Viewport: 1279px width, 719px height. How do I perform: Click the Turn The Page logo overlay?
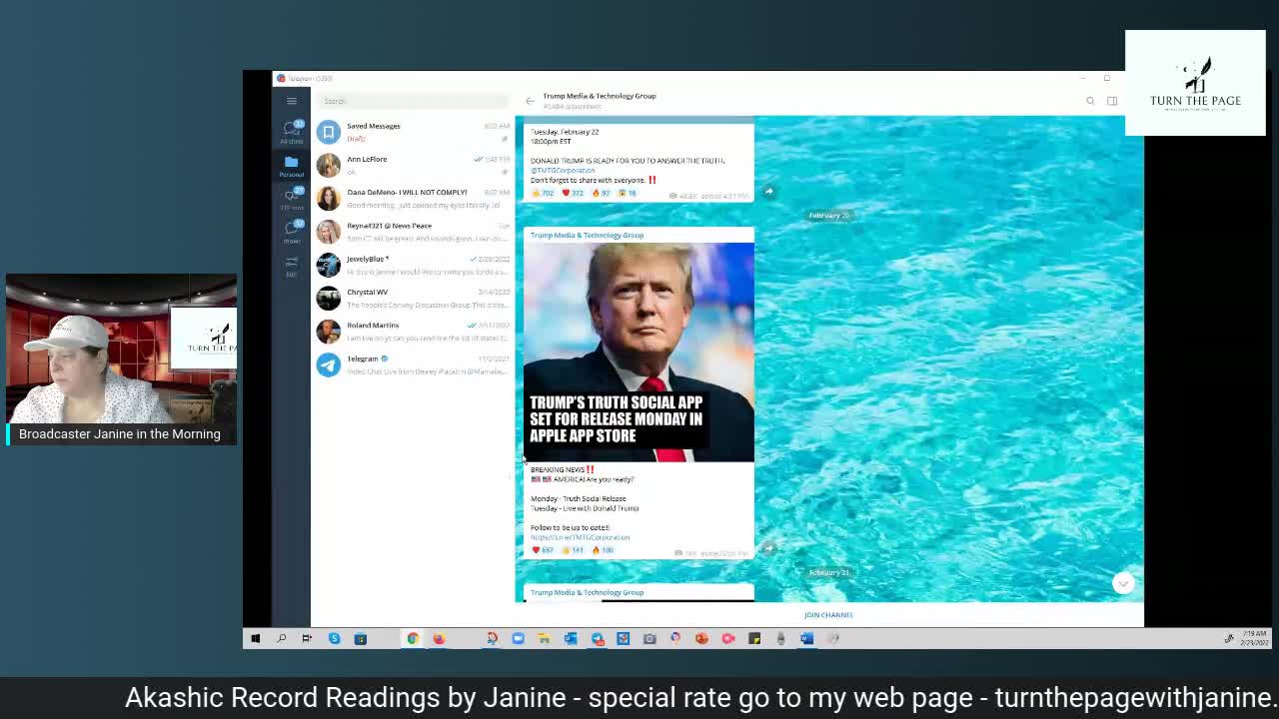point(1195,83)
